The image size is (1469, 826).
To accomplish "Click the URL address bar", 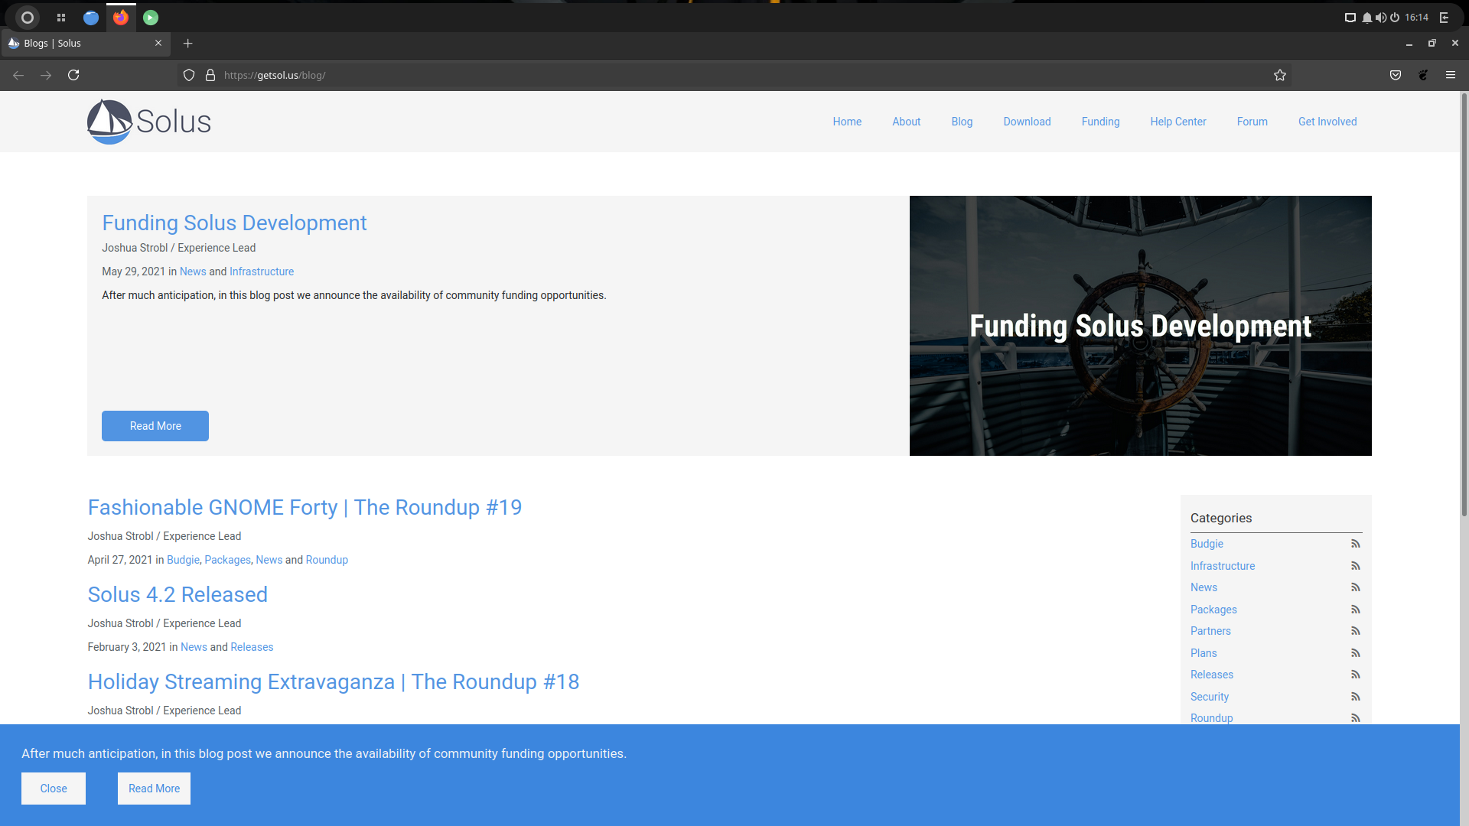I will click(x=734, y=75).
